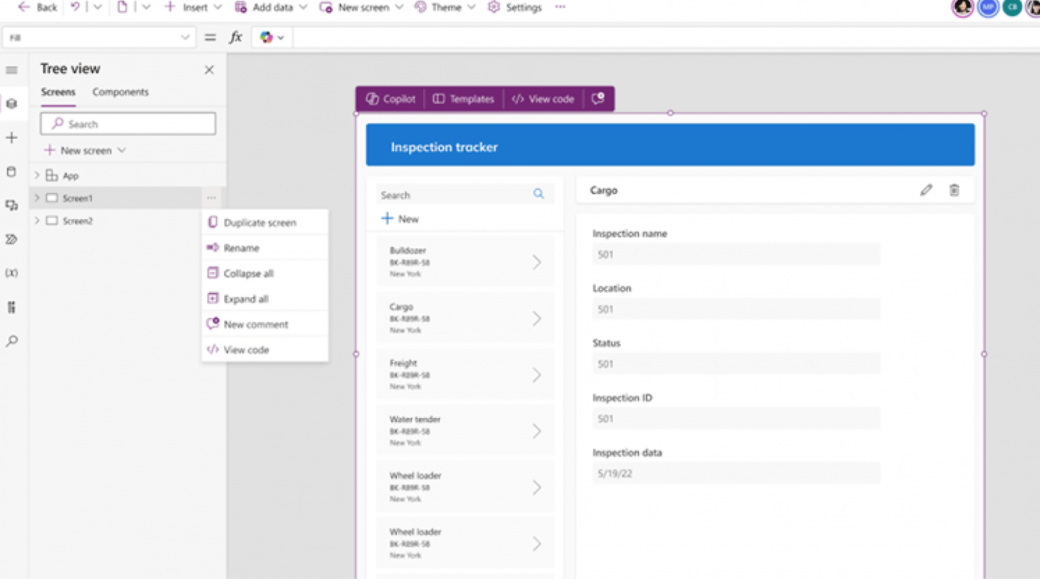Click the Search box in Tree view

click(x=128, y=124)
